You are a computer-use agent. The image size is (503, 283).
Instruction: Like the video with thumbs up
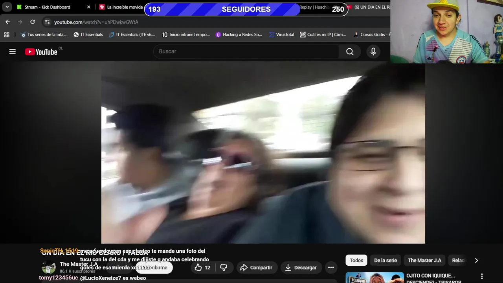pyautogui.click(x=203, y=268)
